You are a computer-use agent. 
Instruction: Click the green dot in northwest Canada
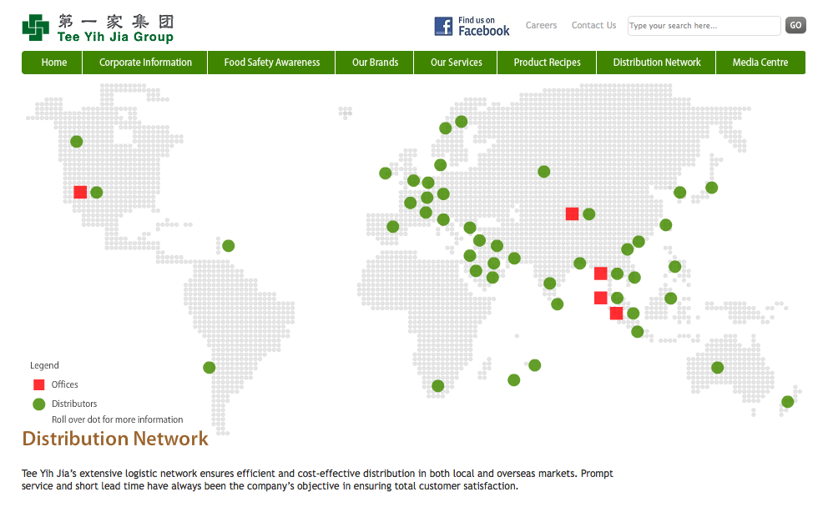click(77, 142)
